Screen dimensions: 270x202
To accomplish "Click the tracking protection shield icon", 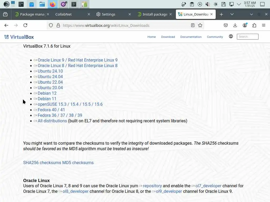I will 51,26.
